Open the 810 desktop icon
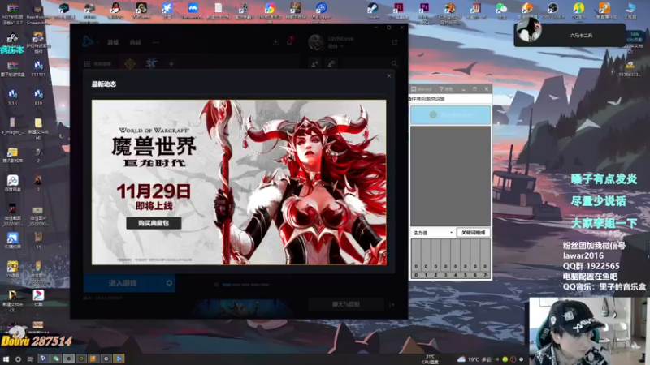This screenshot has width=650, height=365. pos(38,97)
